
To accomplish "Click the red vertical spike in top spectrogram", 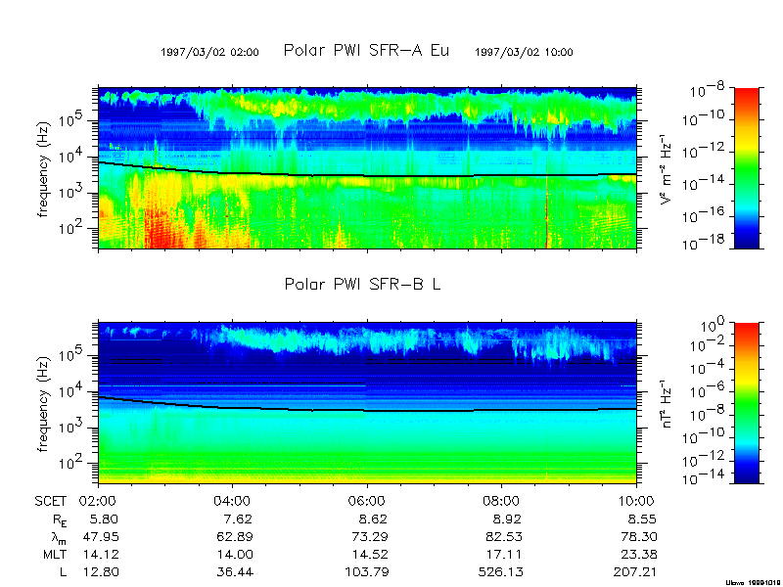I will [546, 215].
